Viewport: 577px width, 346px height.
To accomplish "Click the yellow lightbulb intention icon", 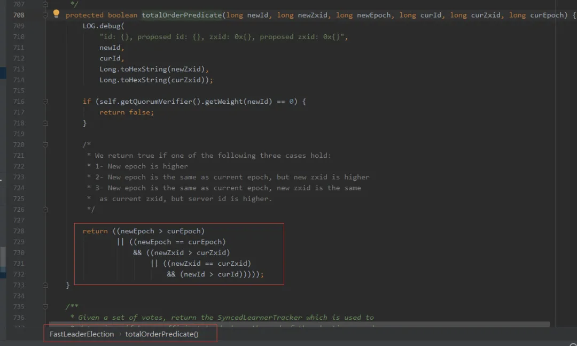I will 56,14.
